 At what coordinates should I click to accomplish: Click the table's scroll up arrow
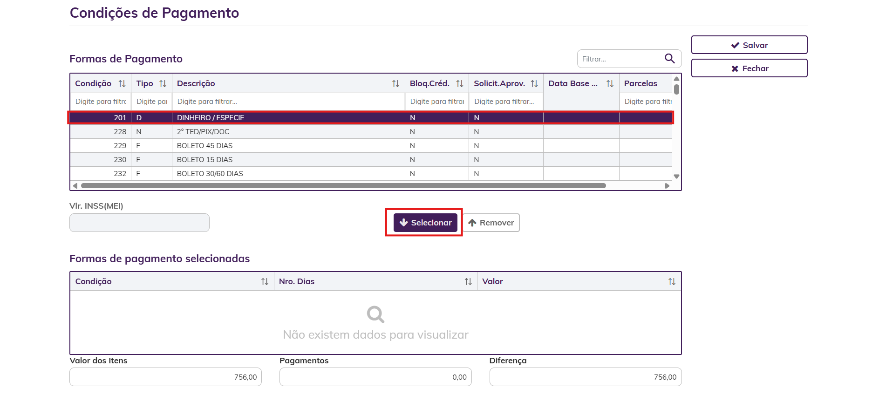[676, 79]
